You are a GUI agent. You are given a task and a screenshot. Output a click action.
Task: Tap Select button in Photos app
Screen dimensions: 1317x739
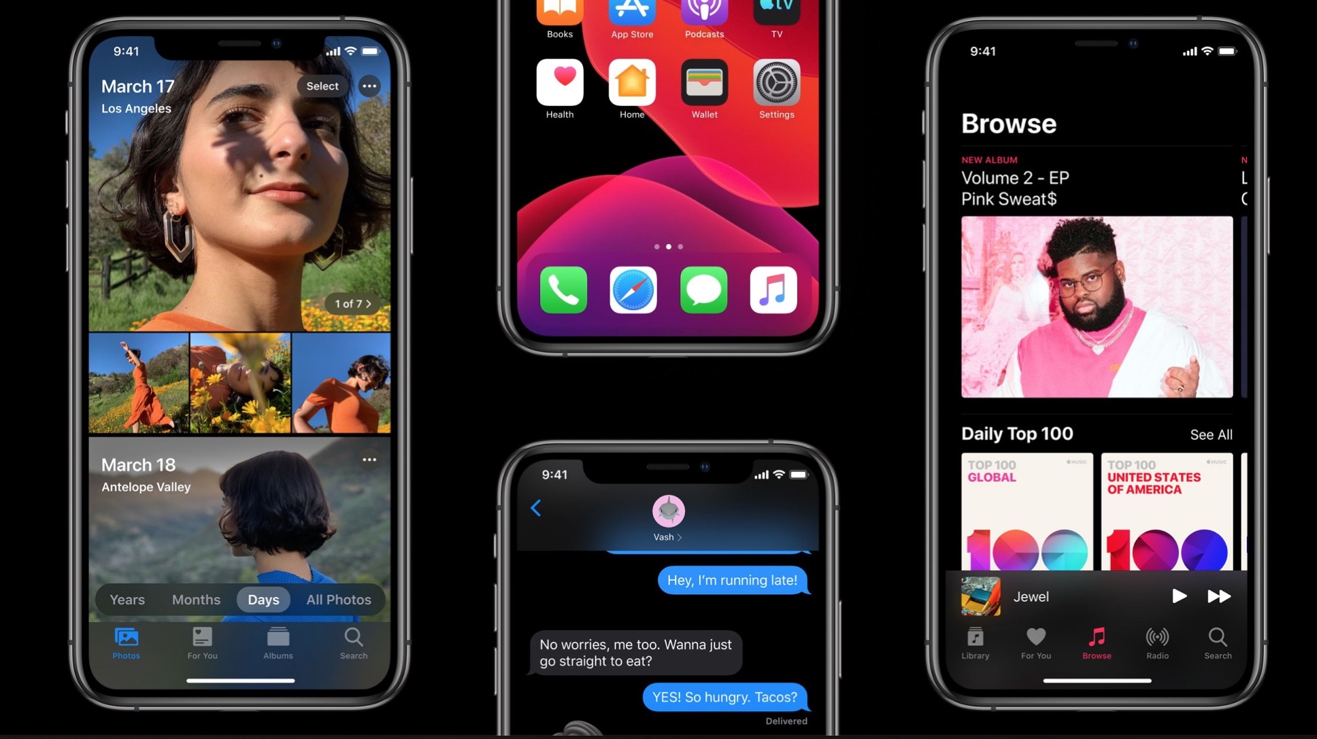click(x=322, y=86)
